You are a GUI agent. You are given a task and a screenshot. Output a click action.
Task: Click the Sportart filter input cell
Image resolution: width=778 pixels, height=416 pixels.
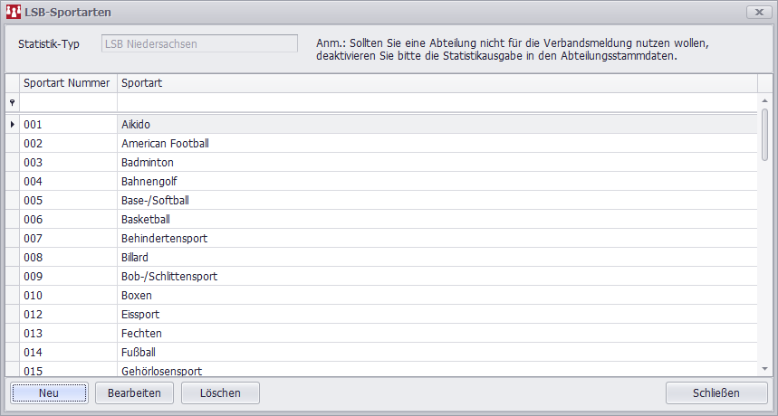435,103
